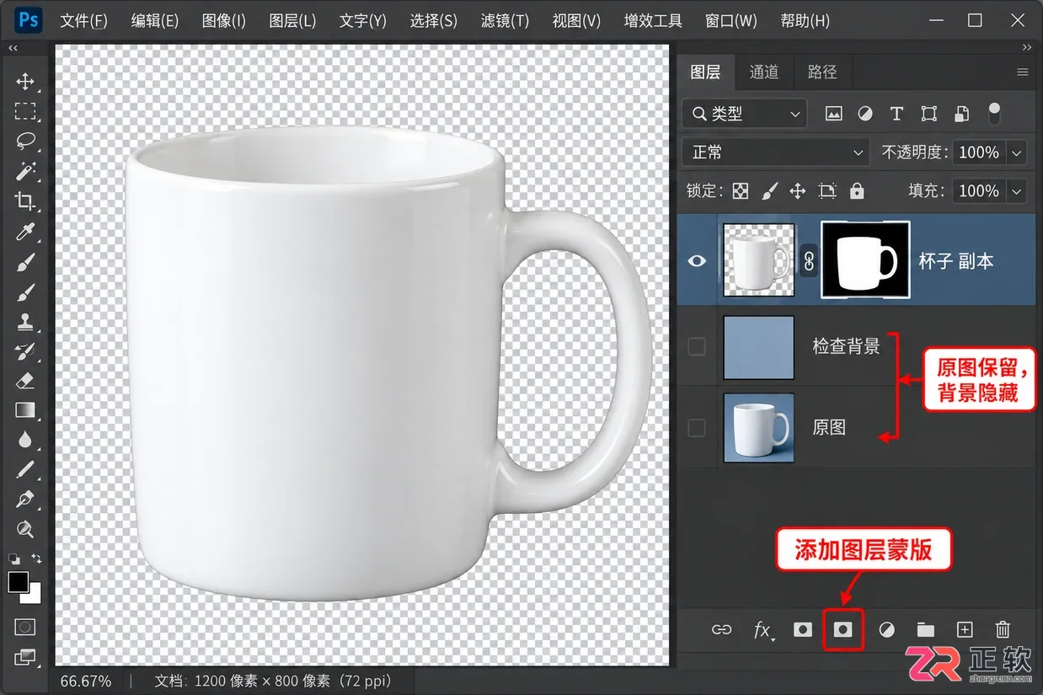Select the Magic Wand tool
This screenshot has height=695, width=1043.
tap(25, 171)
